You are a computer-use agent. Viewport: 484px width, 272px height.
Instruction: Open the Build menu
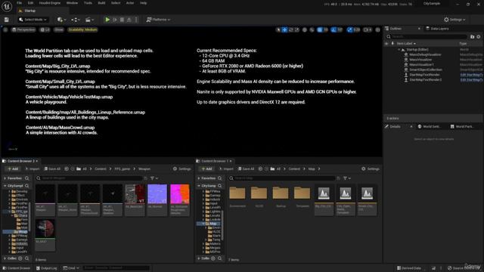tap(101, 3)
